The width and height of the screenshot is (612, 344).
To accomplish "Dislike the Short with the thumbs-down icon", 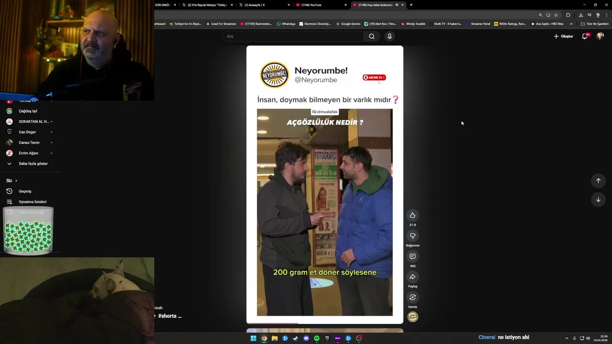I will coord(413,236).
